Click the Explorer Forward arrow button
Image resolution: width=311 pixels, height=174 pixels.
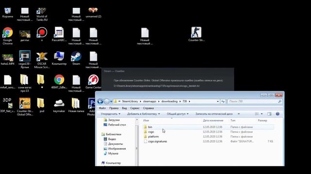[106, 101]
